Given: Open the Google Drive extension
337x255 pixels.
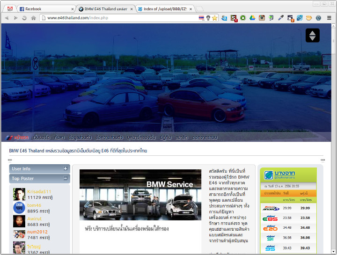Looking at the screenshot, I should coord(252,18).
